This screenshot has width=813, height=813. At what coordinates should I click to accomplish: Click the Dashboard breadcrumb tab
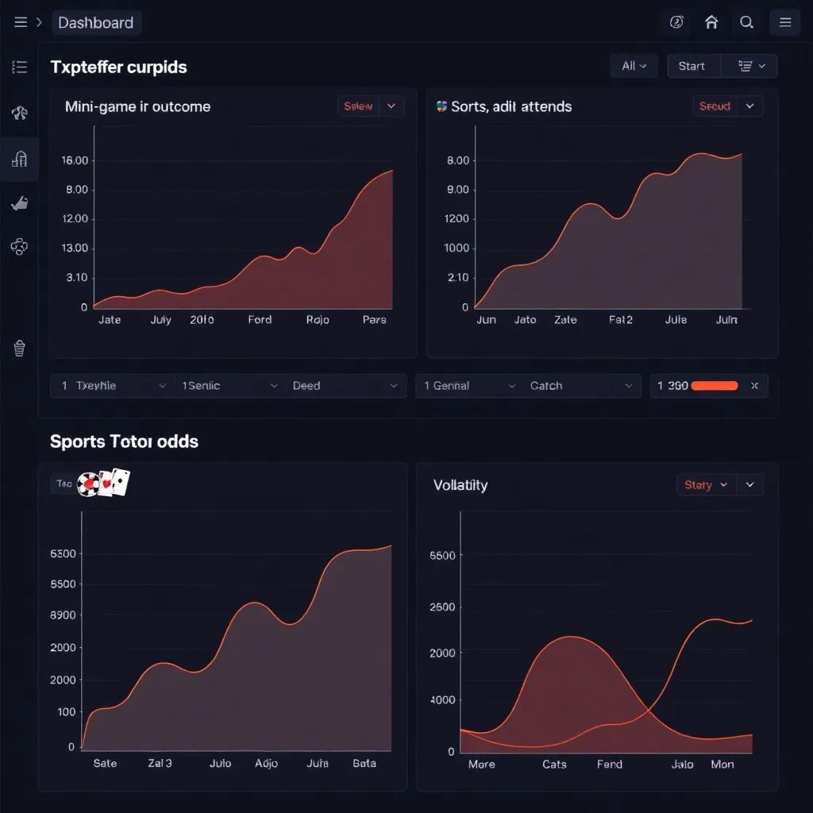[x=96, y=22]
